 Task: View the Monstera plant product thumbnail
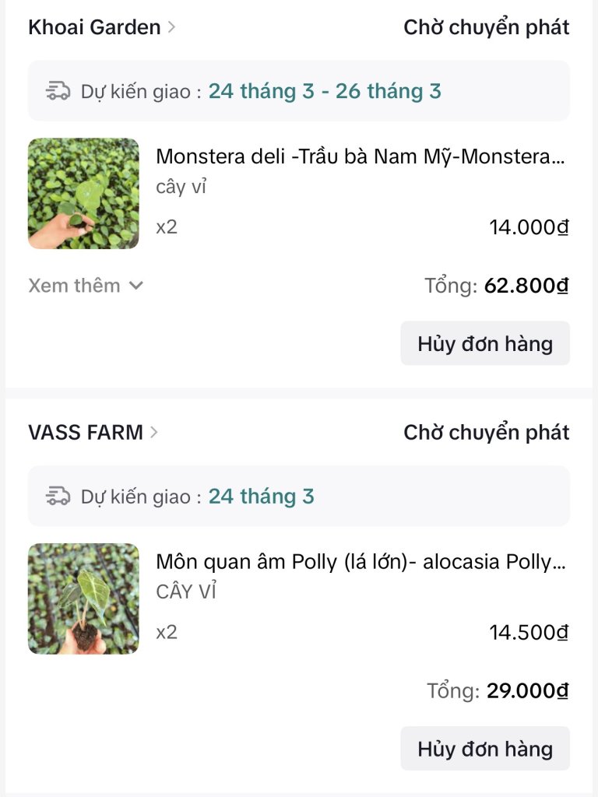pyautogui.click(x=83, y=194)
